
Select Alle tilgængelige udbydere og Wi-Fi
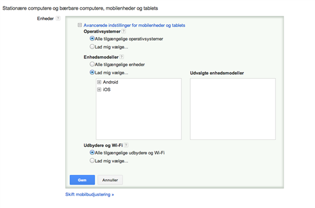(92, 153)
